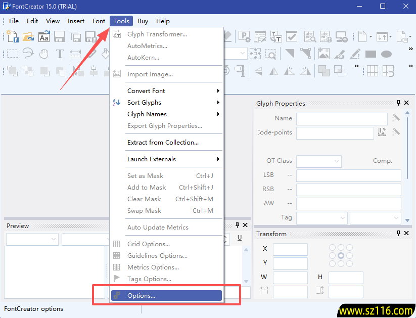Select the top-left transform origin radio button

point(333,248)
